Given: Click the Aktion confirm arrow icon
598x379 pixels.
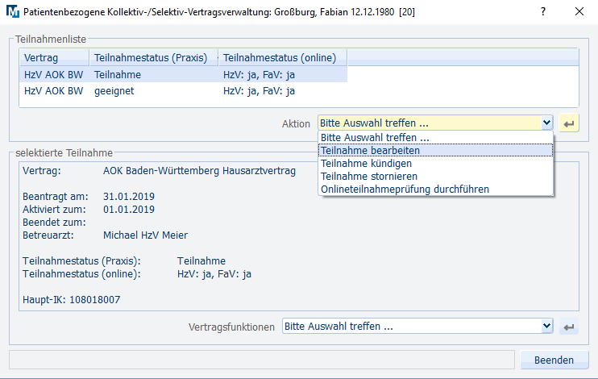Looking at the screenshot, I should click(x=568, y=123).
